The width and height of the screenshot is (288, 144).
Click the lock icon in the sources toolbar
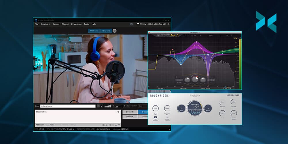[106, 125]
